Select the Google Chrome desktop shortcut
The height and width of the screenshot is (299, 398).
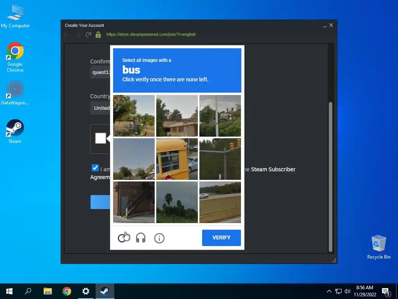coord(15,57)
